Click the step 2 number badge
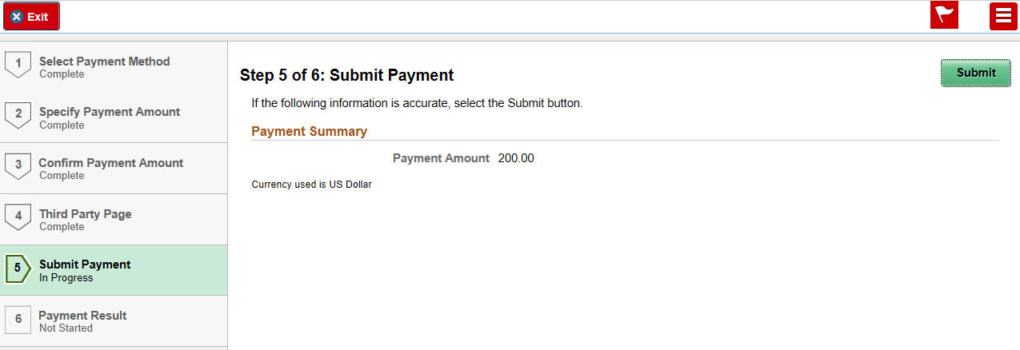This screenshot has height=350, width=1020. [18, 115]
